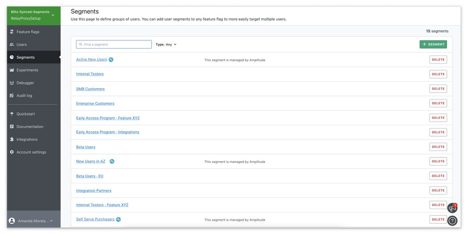
Task: Open the help question mark icon
Action: pyautogui.click(x=452, y=221)
